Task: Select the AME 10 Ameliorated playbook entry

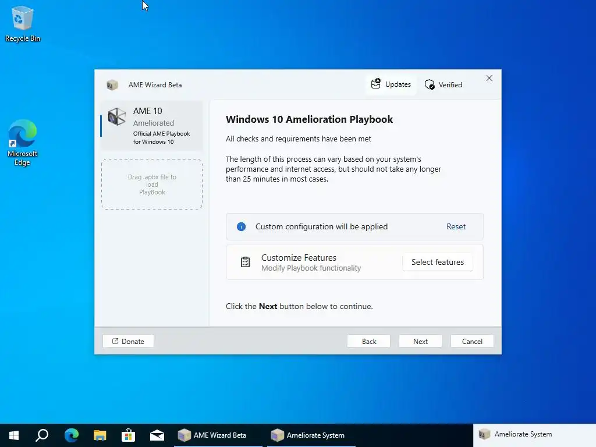Action: pyautogui.click(x=151, y=126)
